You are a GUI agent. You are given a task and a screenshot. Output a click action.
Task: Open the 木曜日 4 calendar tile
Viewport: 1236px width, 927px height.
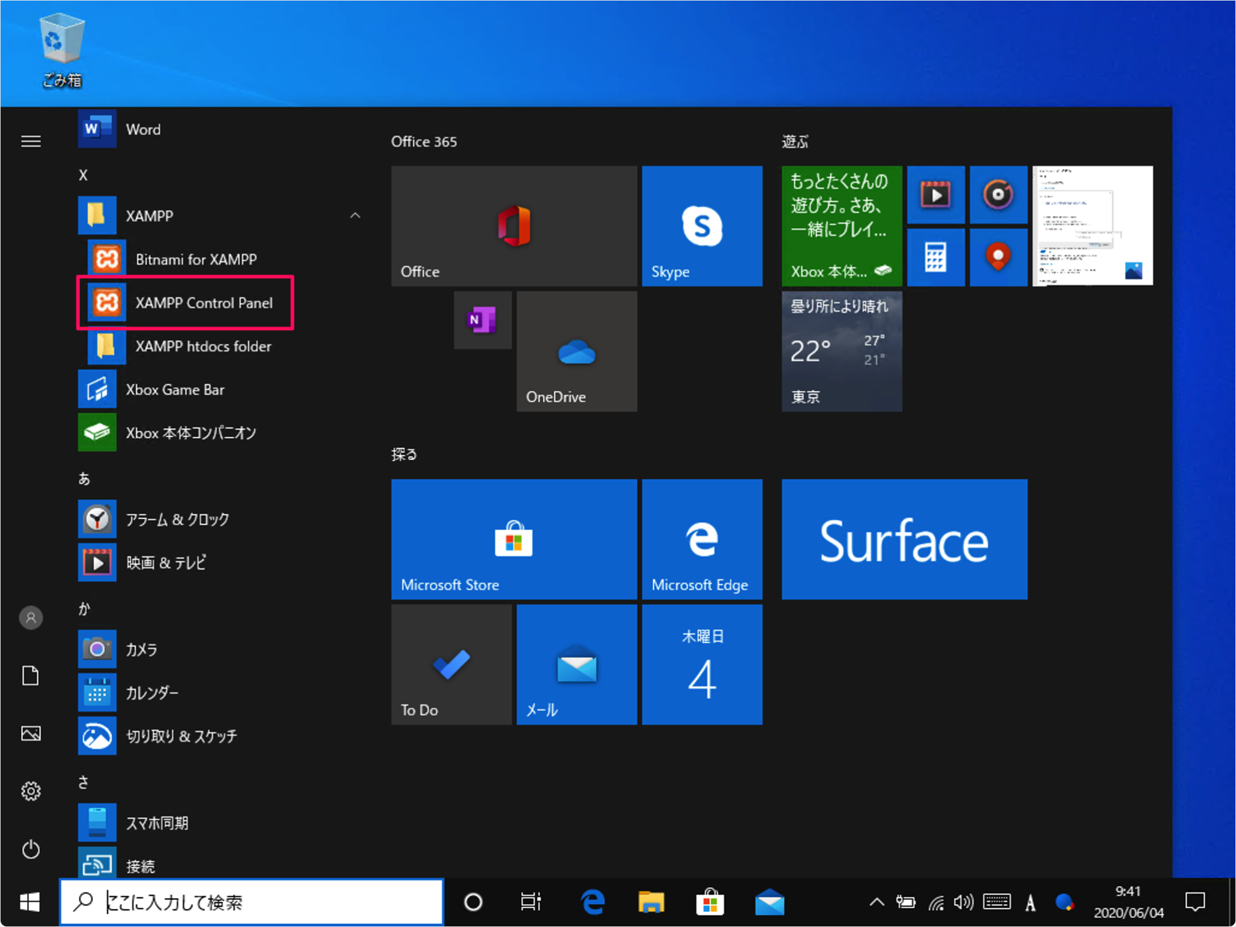[x=702, y=664]
